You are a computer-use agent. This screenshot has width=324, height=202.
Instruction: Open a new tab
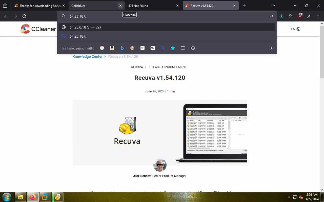point(244,6)
